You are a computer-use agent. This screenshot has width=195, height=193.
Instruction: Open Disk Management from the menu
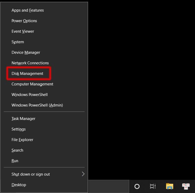[x=27, y=74]
